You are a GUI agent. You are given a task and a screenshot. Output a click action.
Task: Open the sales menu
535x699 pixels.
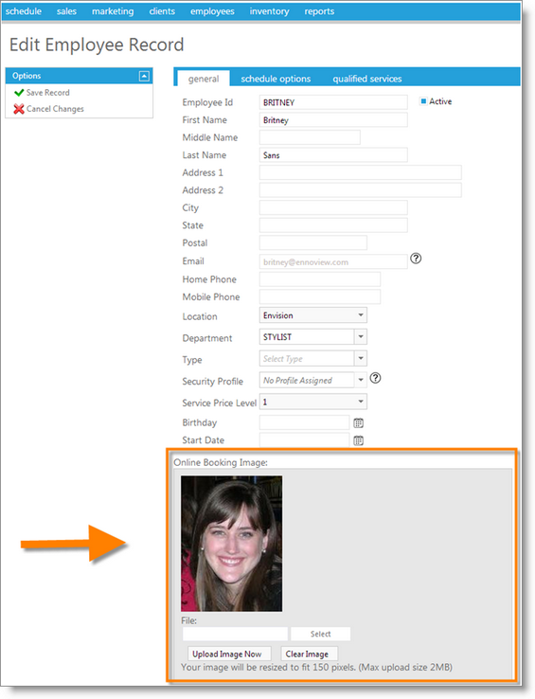pos(66,11)
